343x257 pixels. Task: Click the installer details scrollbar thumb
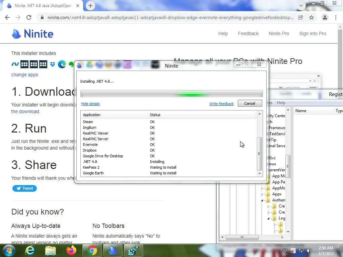click(260, 154)
